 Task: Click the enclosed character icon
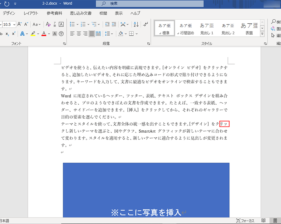(61, 34)
